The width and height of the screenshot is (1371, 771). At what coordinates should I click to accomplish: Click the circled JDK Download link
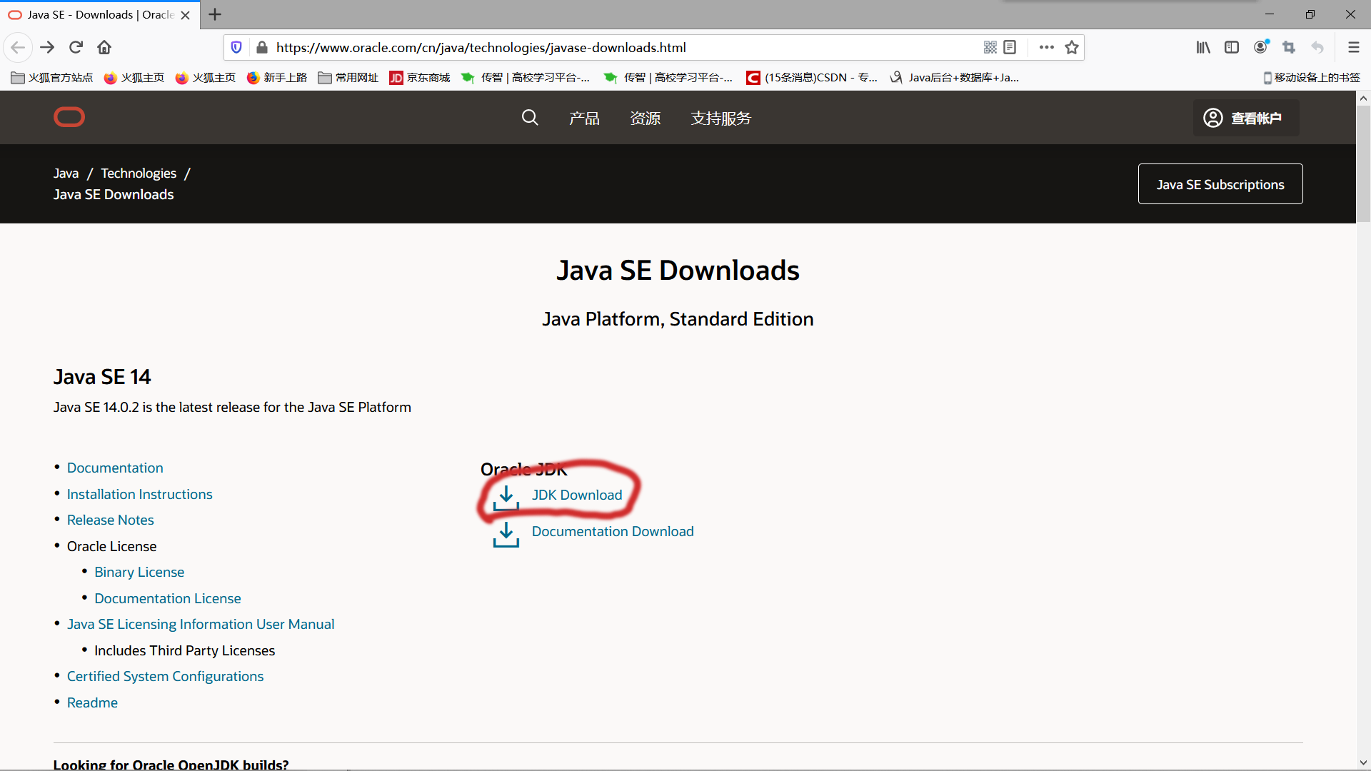[x=577, y=495]
